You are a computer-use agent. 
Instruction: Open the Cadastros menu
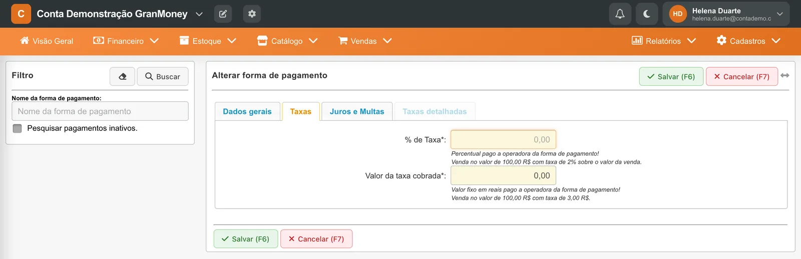(748, 41)
